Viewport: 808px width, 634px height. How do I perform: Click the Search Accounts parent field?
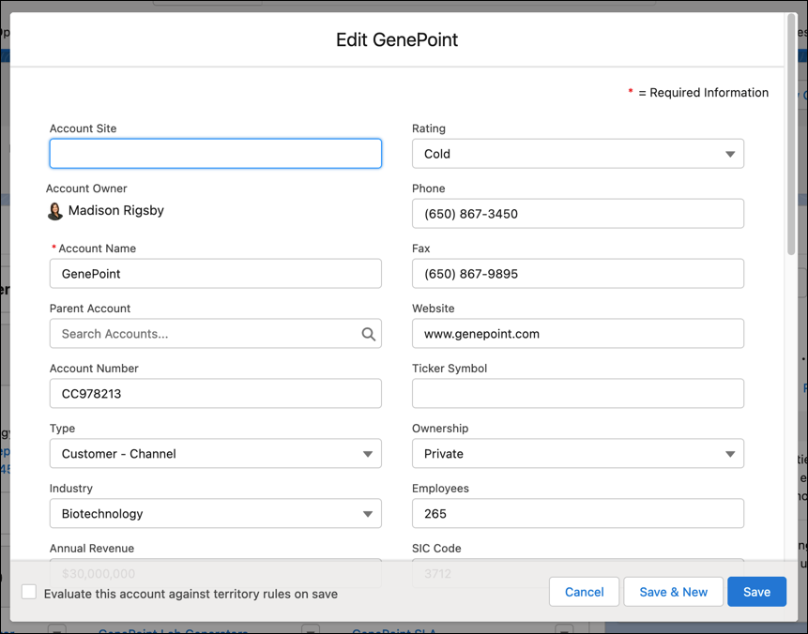pyautogui.click(x=216, y=334)
